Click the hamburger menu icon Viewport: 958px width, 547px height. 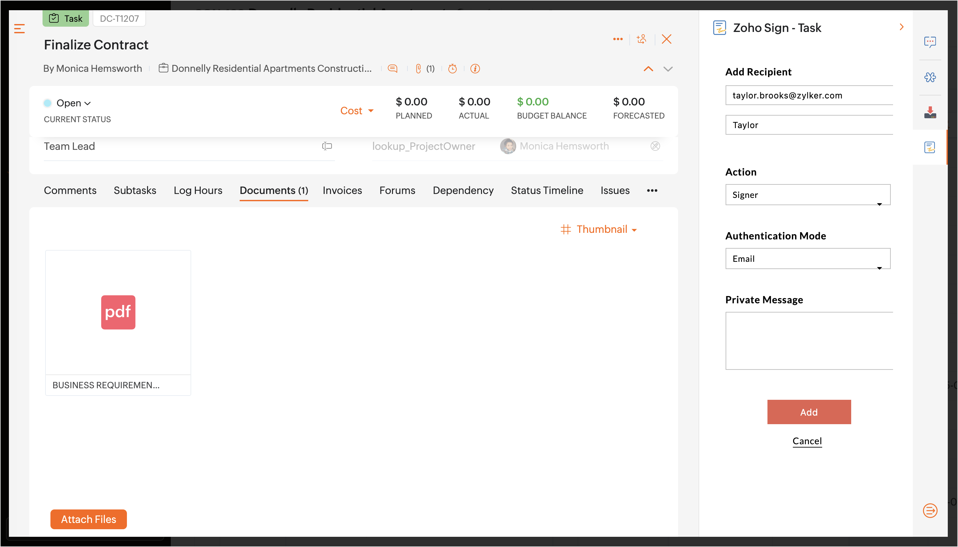[19, 29]
